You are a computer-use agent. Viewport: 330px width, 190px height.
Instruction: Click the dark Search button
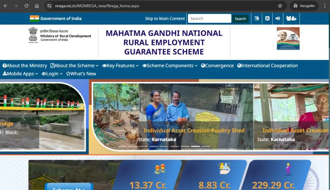pos(240,19)
